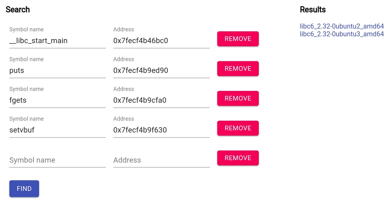Select the Results heading text
This screenshot has width=391, height=202.
(x=313, y=10)
